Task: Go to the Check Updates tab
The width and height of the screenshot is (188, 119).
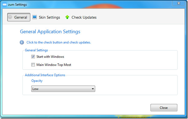Action: pos(81,17)
